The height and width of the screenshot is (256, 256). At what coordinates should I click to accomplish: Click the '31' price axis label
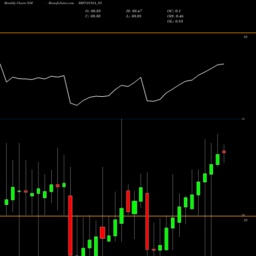[x=243, y=119]
